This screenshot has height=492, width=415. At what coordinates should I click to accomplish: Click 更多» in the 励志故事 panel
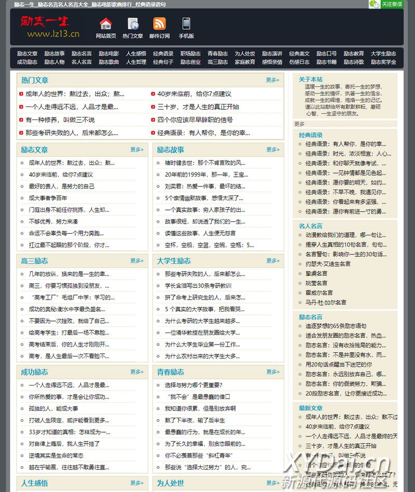[x=273, y=150]
